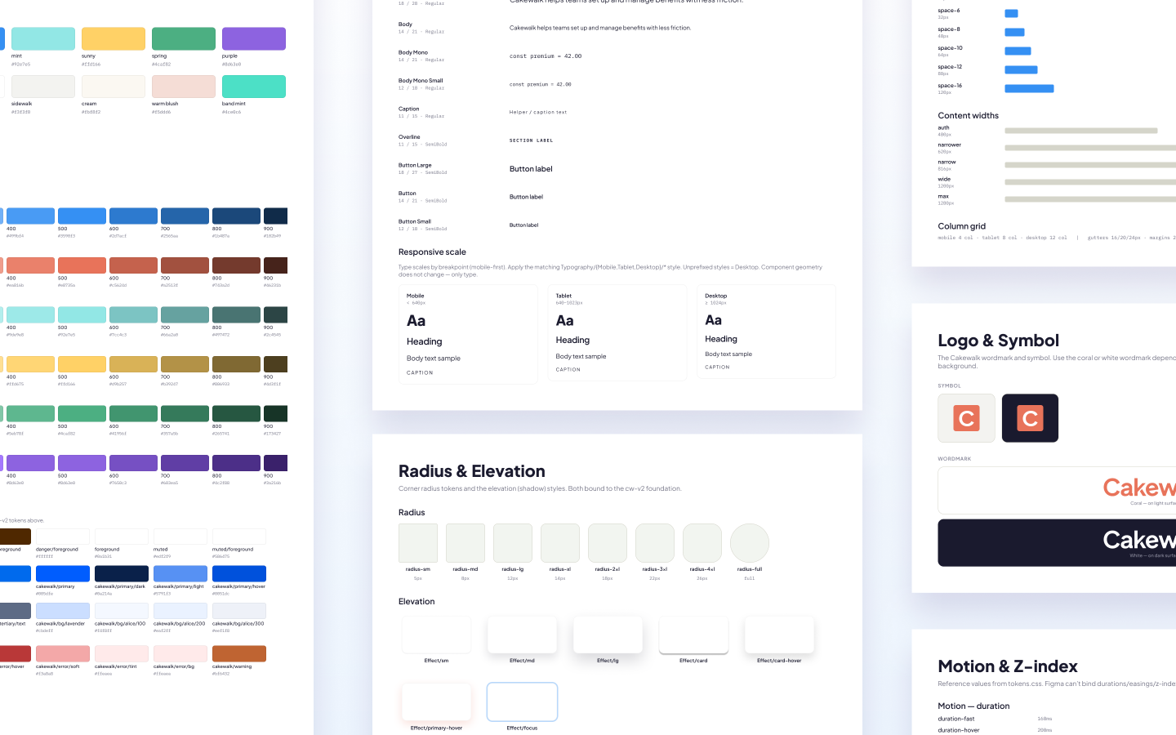Viewport: 1176px width, 735px height.
Task: Select the space-16 blue bar
Action: 1029,88
